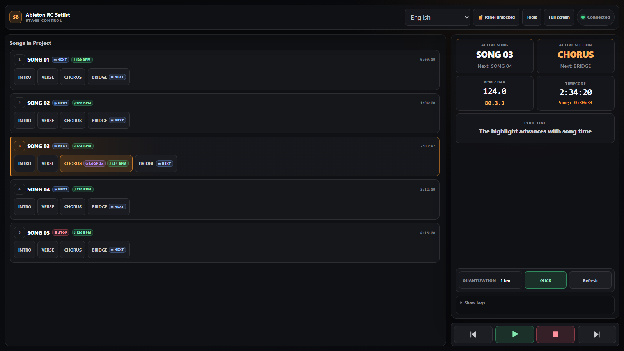
Task: Launch BRIDGE section of SONG 02
Action: [x=108, y=121]
